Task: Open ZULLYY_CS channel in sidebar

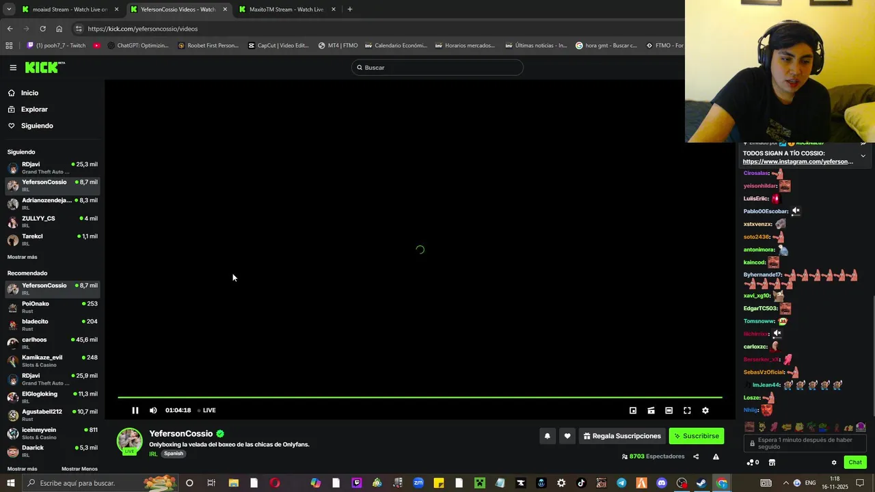Action: (52, 221)
